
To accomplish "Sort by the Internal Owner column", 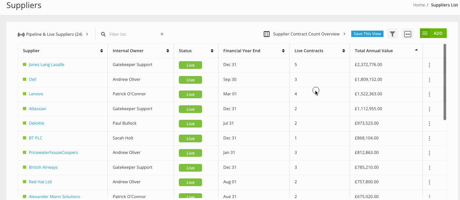I will click(168, 51).
